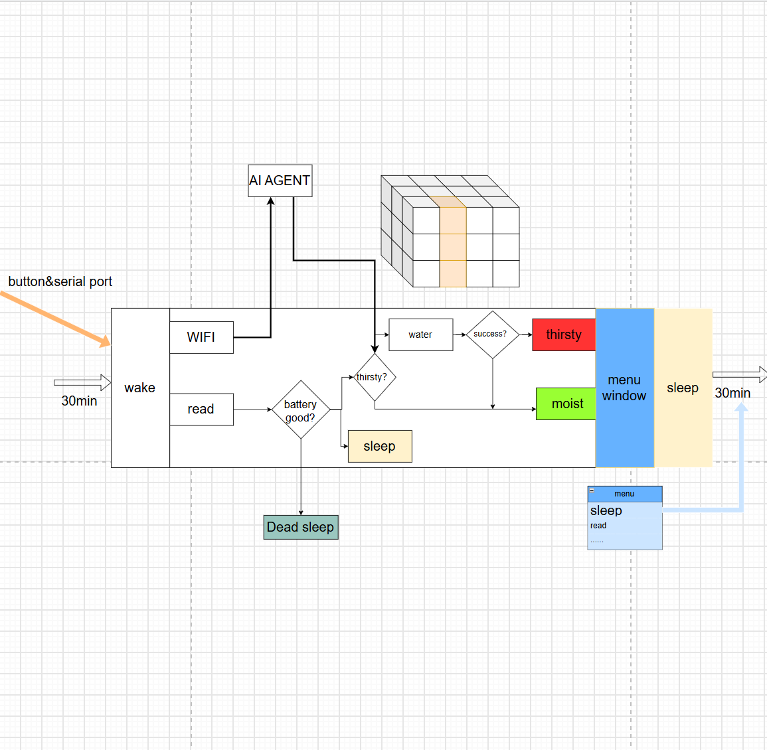
Task: Select the AI AGENT box
Action: tap(280, 181)
